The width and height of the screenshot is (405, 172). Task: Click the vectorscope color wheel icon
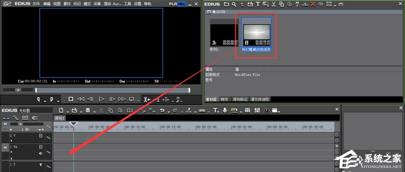coord(267,110)
